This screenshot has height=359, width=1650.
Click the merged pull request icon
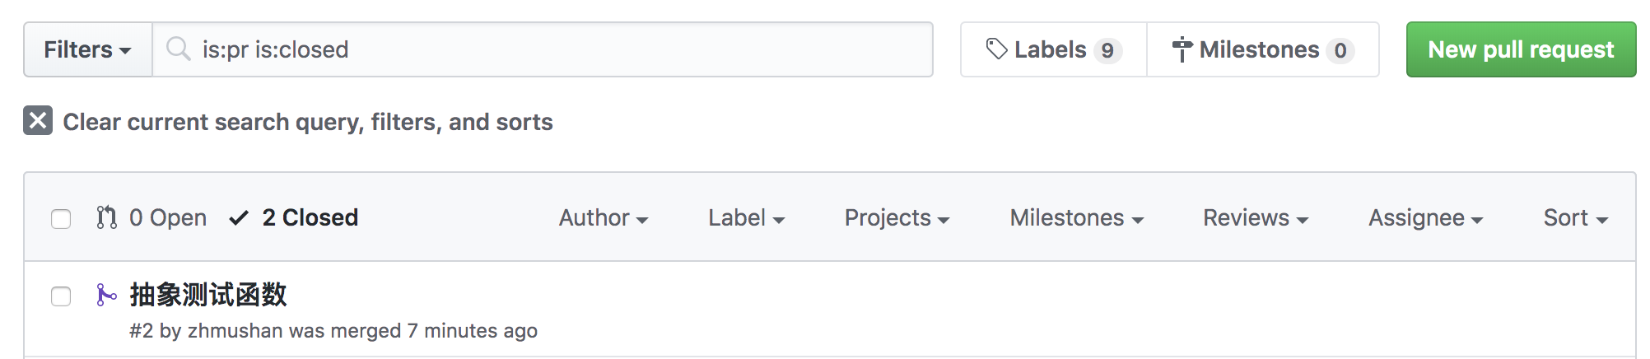(106, 295)
